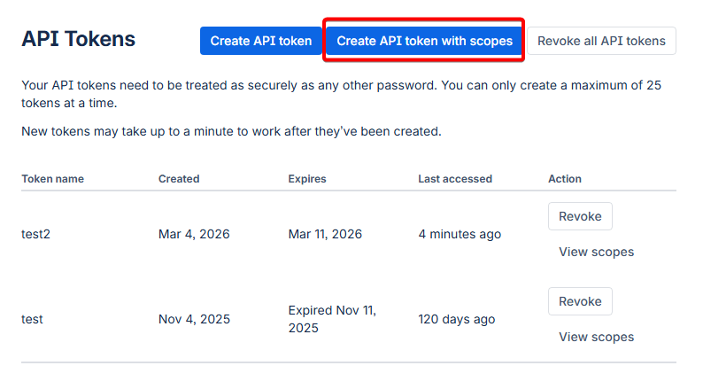
Task: Click the Mar 4, 2026 created date
Action: coord(194,235)
